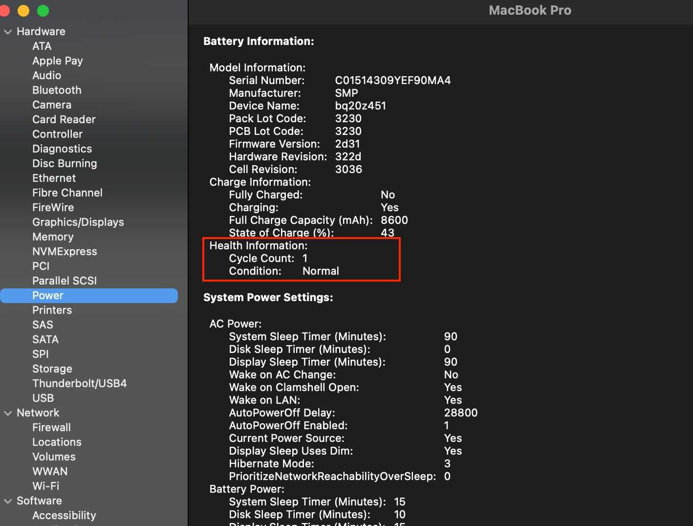Image resolution: width=693 pixels, height=526 pixels.
Task: Collapse the Software section chevron
Action: coord(8,501)
